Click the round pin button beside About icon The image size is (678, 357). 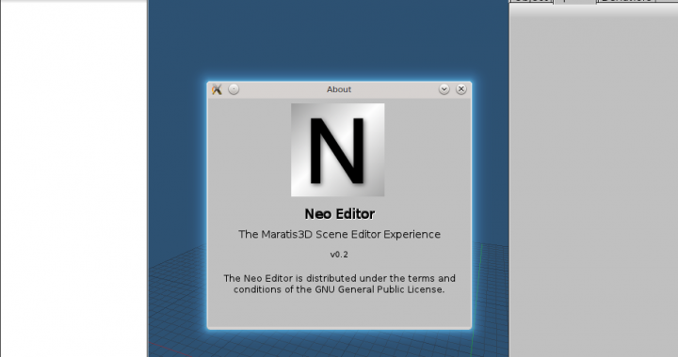pyautogui.click(x=234, y=89)
